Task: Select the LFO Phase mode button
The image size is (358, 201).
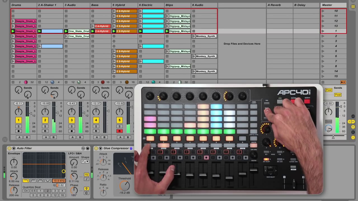Action: coord(86,189)
